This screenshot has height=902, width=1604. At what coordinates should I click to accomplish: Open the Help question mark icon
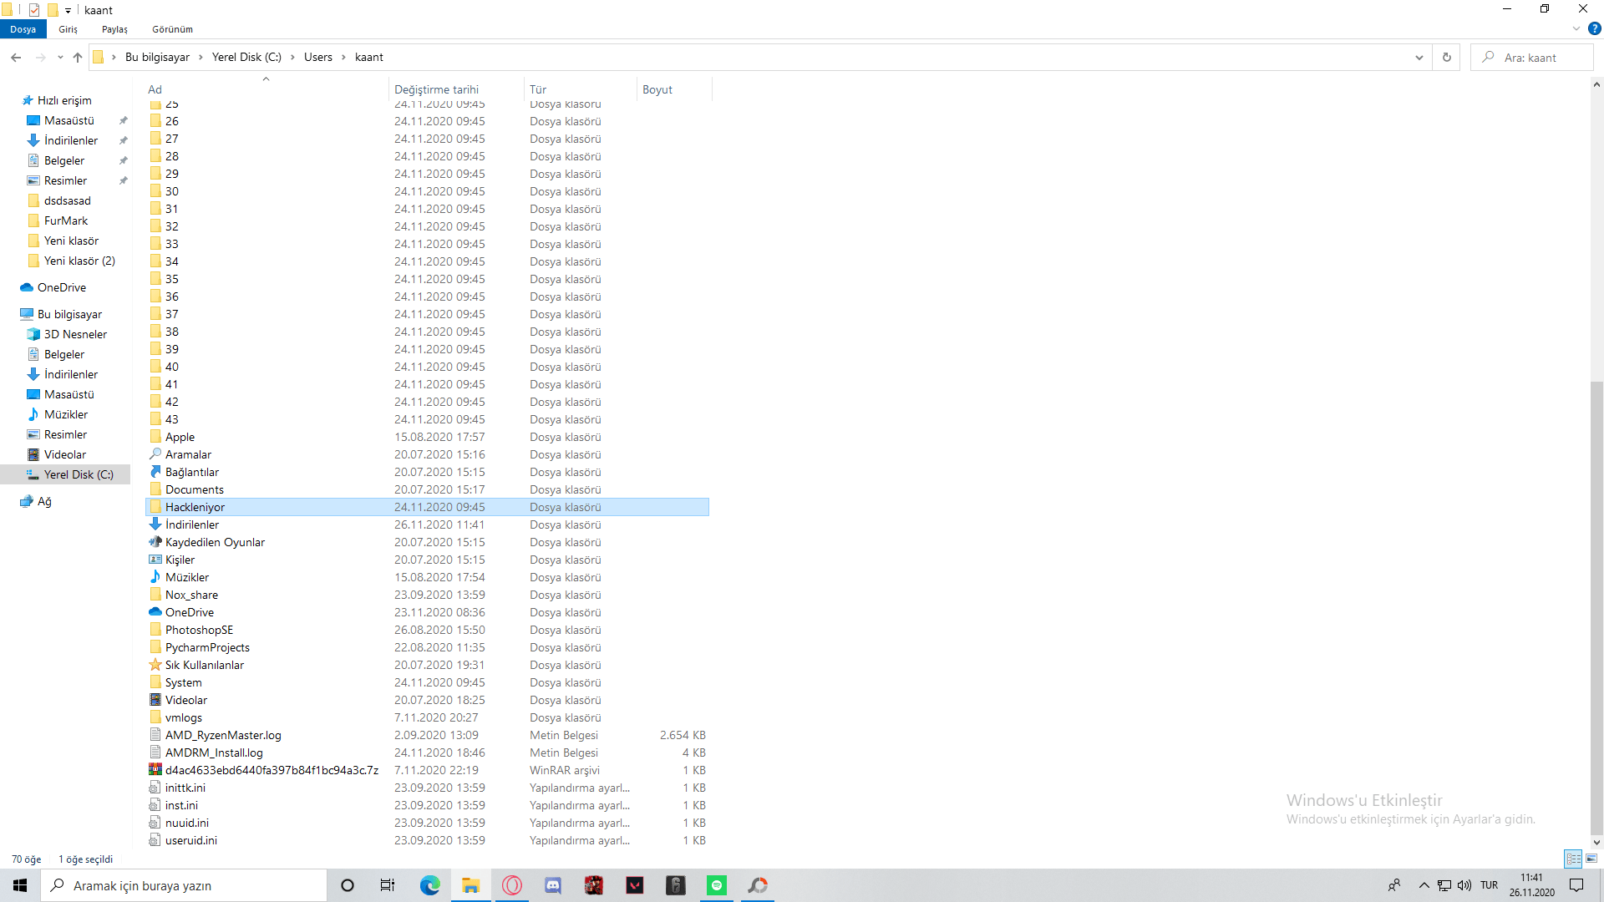pos(1594,28)
